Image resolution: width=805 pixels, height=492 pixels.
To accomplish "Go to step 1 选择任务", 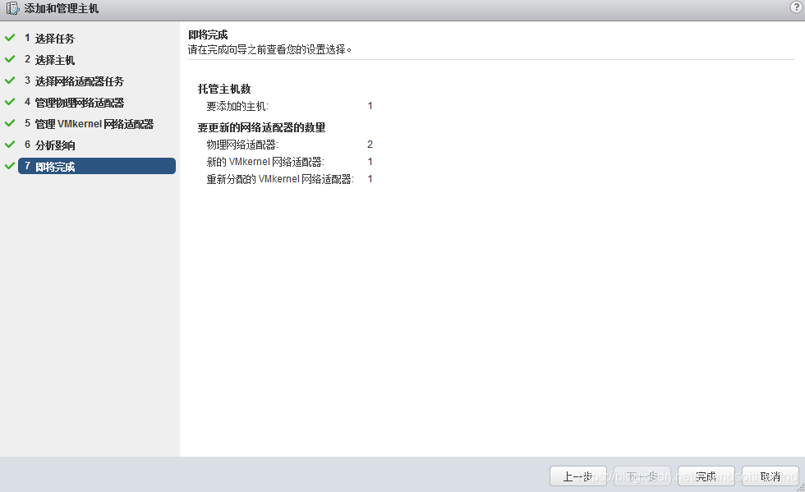I will (50, 39).
